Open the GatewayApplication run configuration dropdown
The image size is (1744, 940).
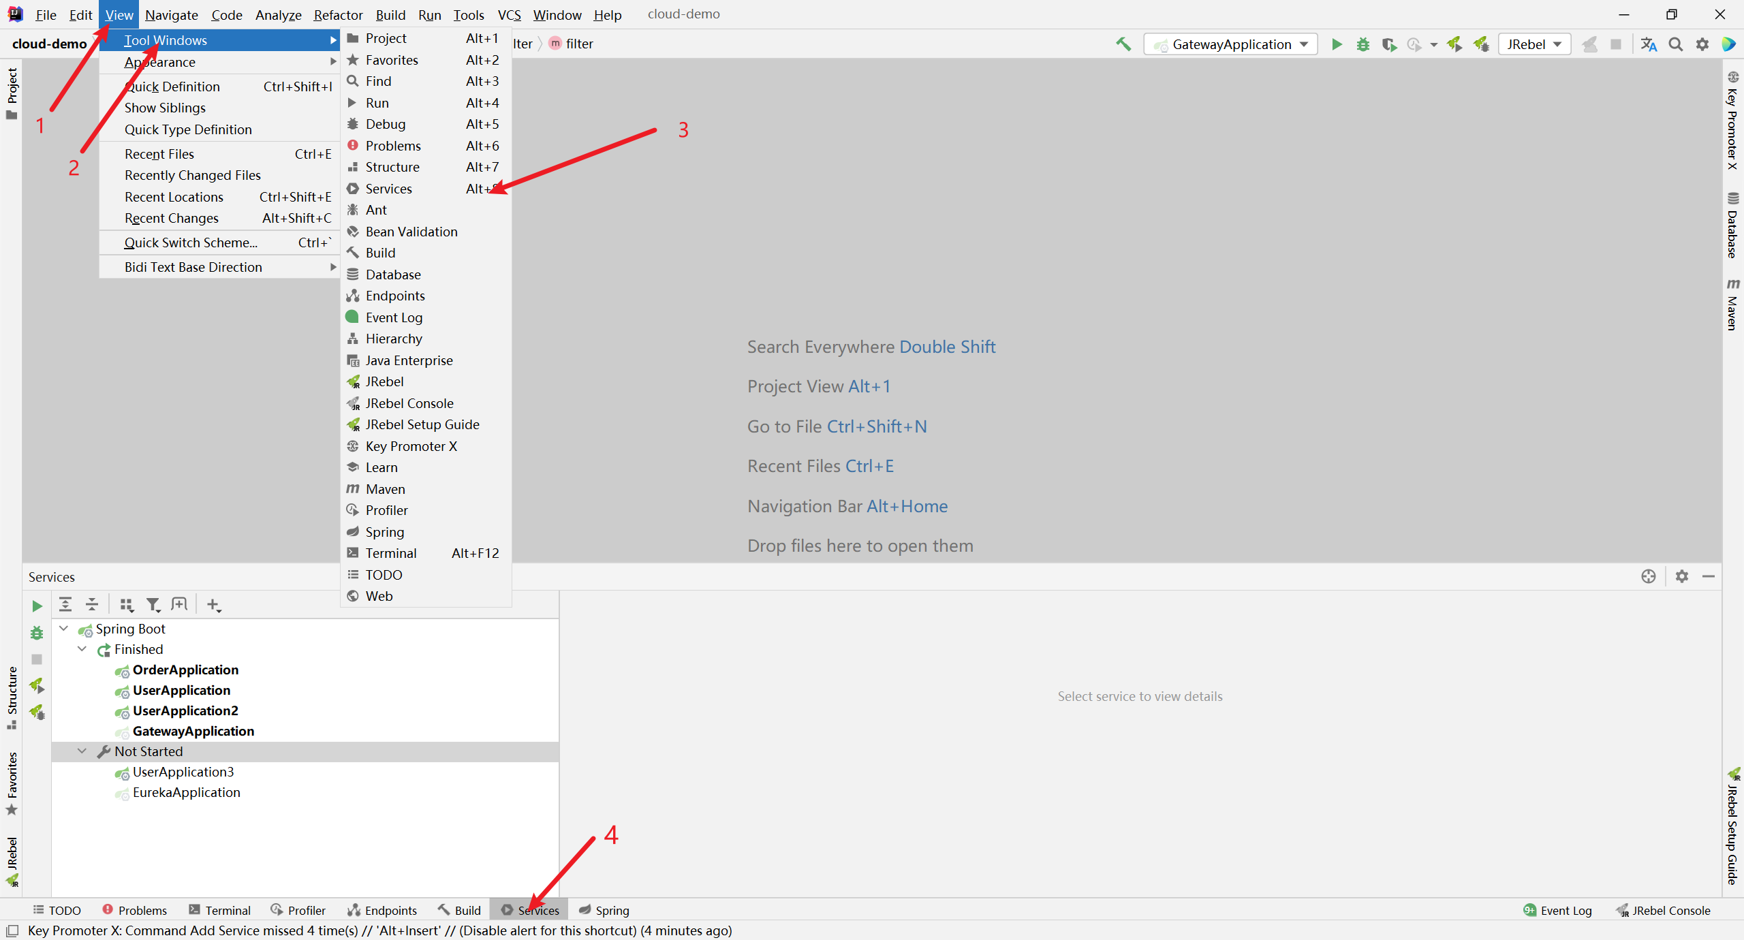(1231, 44)
